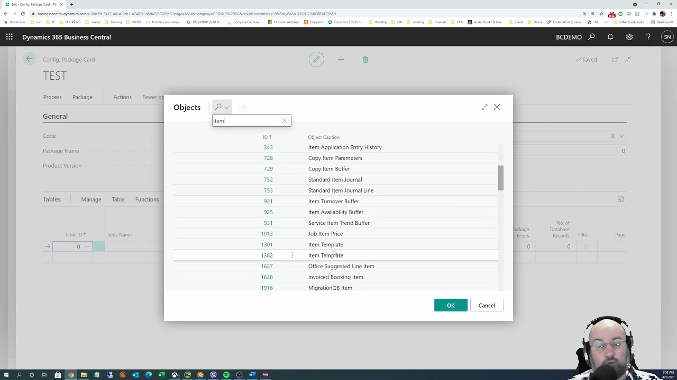Open the Package menu

coord(83,97)
